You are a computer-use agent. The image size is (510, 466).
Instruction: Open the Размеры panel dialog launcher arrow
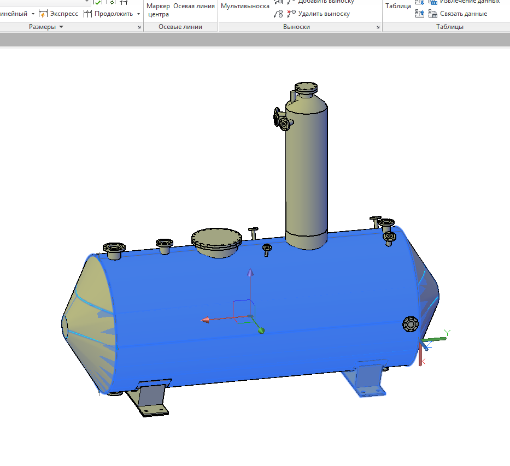(x=139, y=27)
